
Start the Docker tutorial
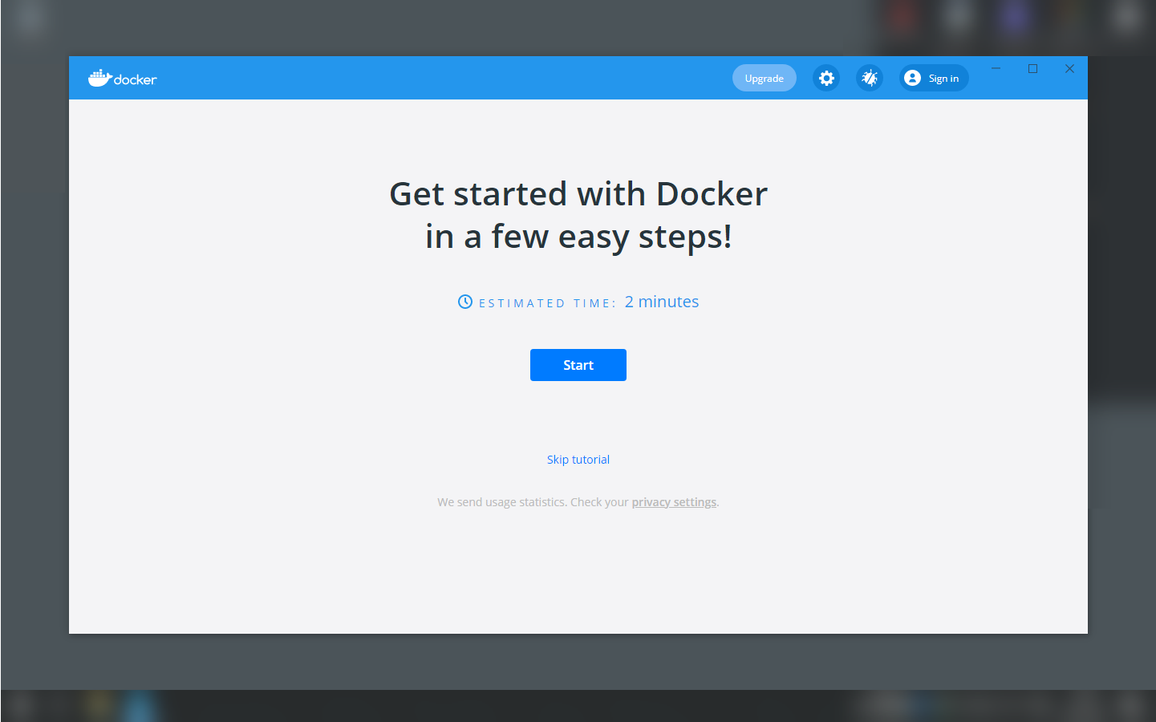click(x=578, y=365)
